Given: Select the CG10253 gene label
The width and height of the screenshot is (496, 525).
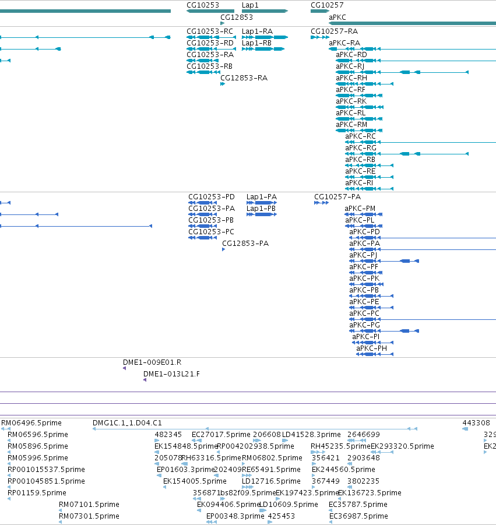Looking at the screenshot, I should 203,5.
